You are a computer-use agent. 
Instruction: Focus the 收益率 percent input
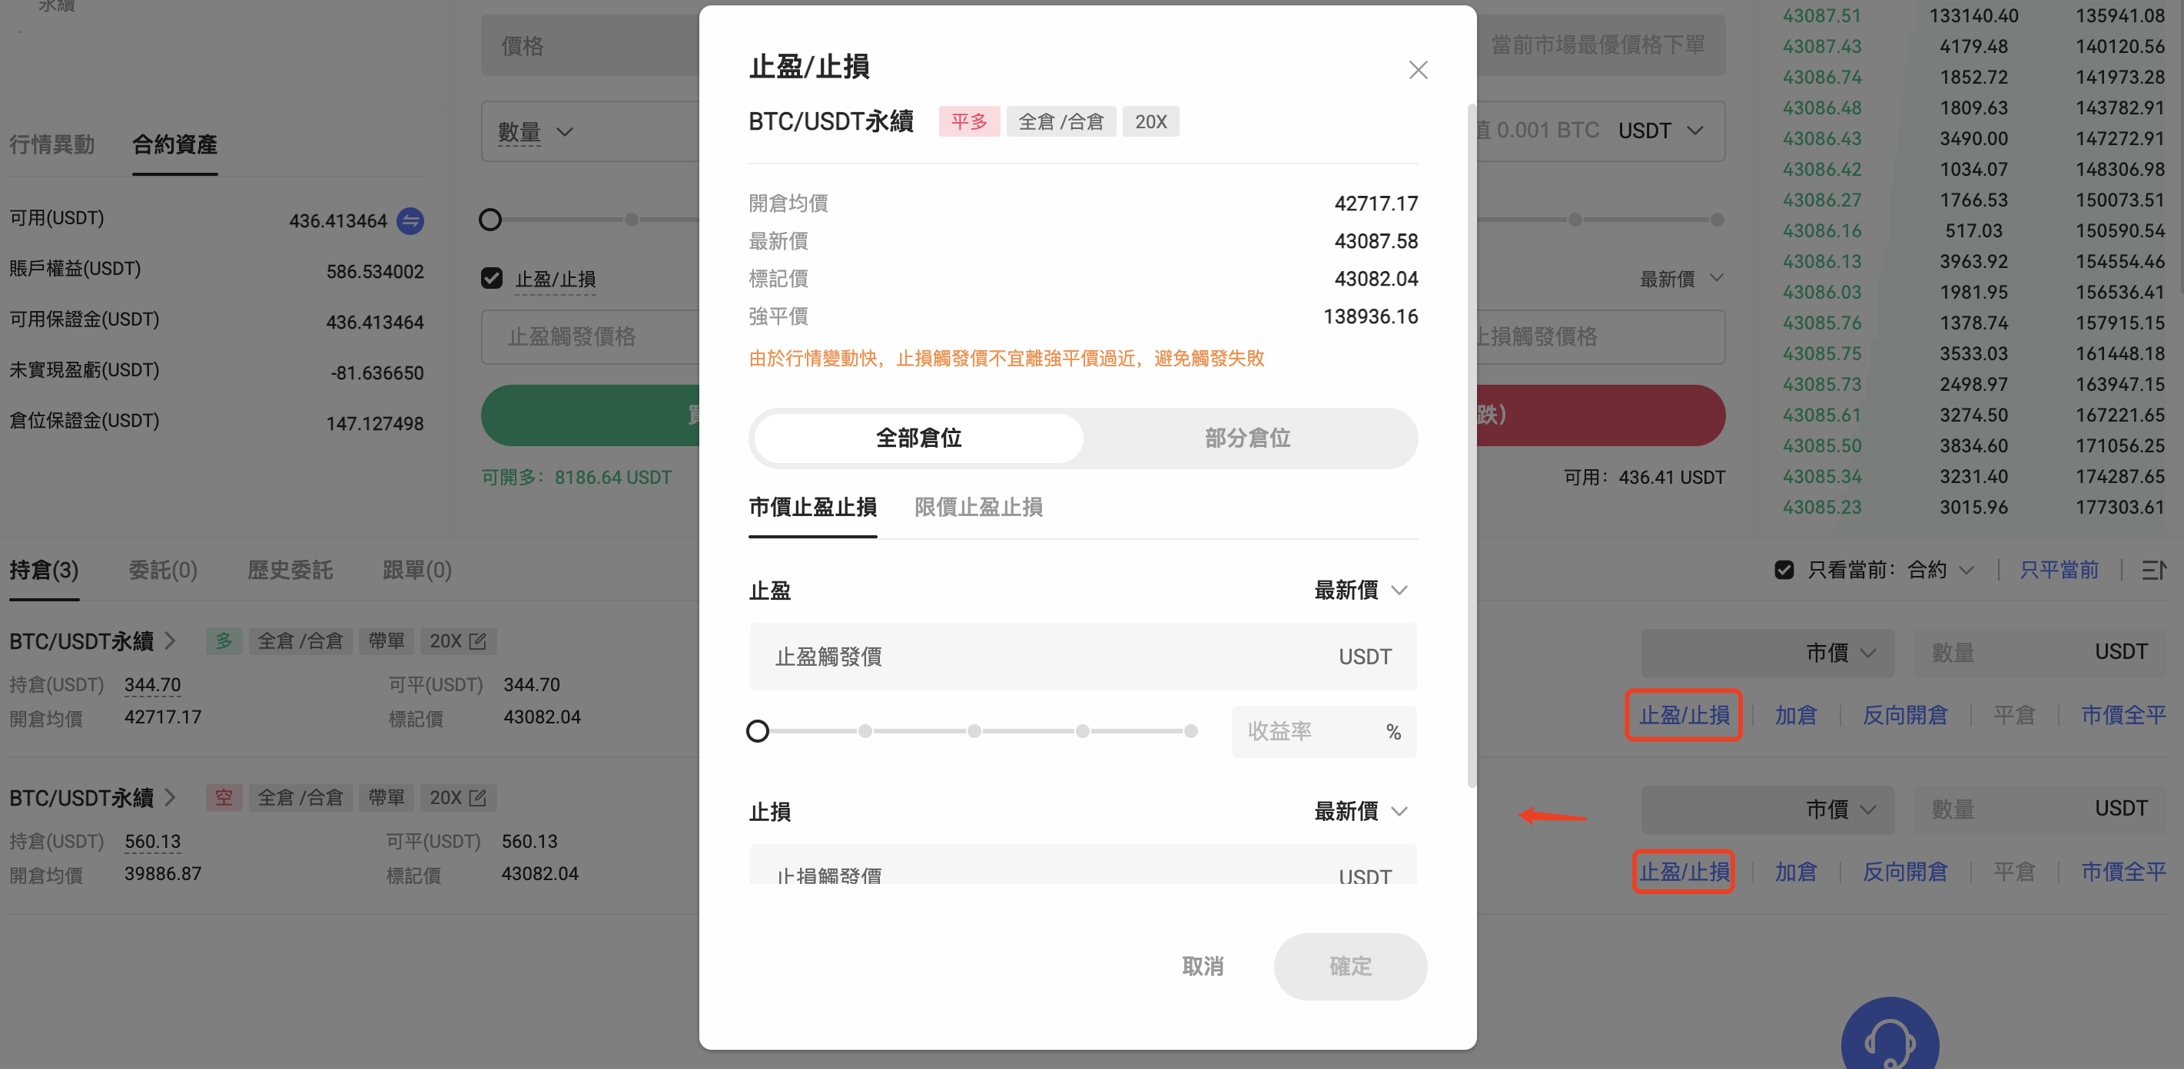click(1323, 732)
